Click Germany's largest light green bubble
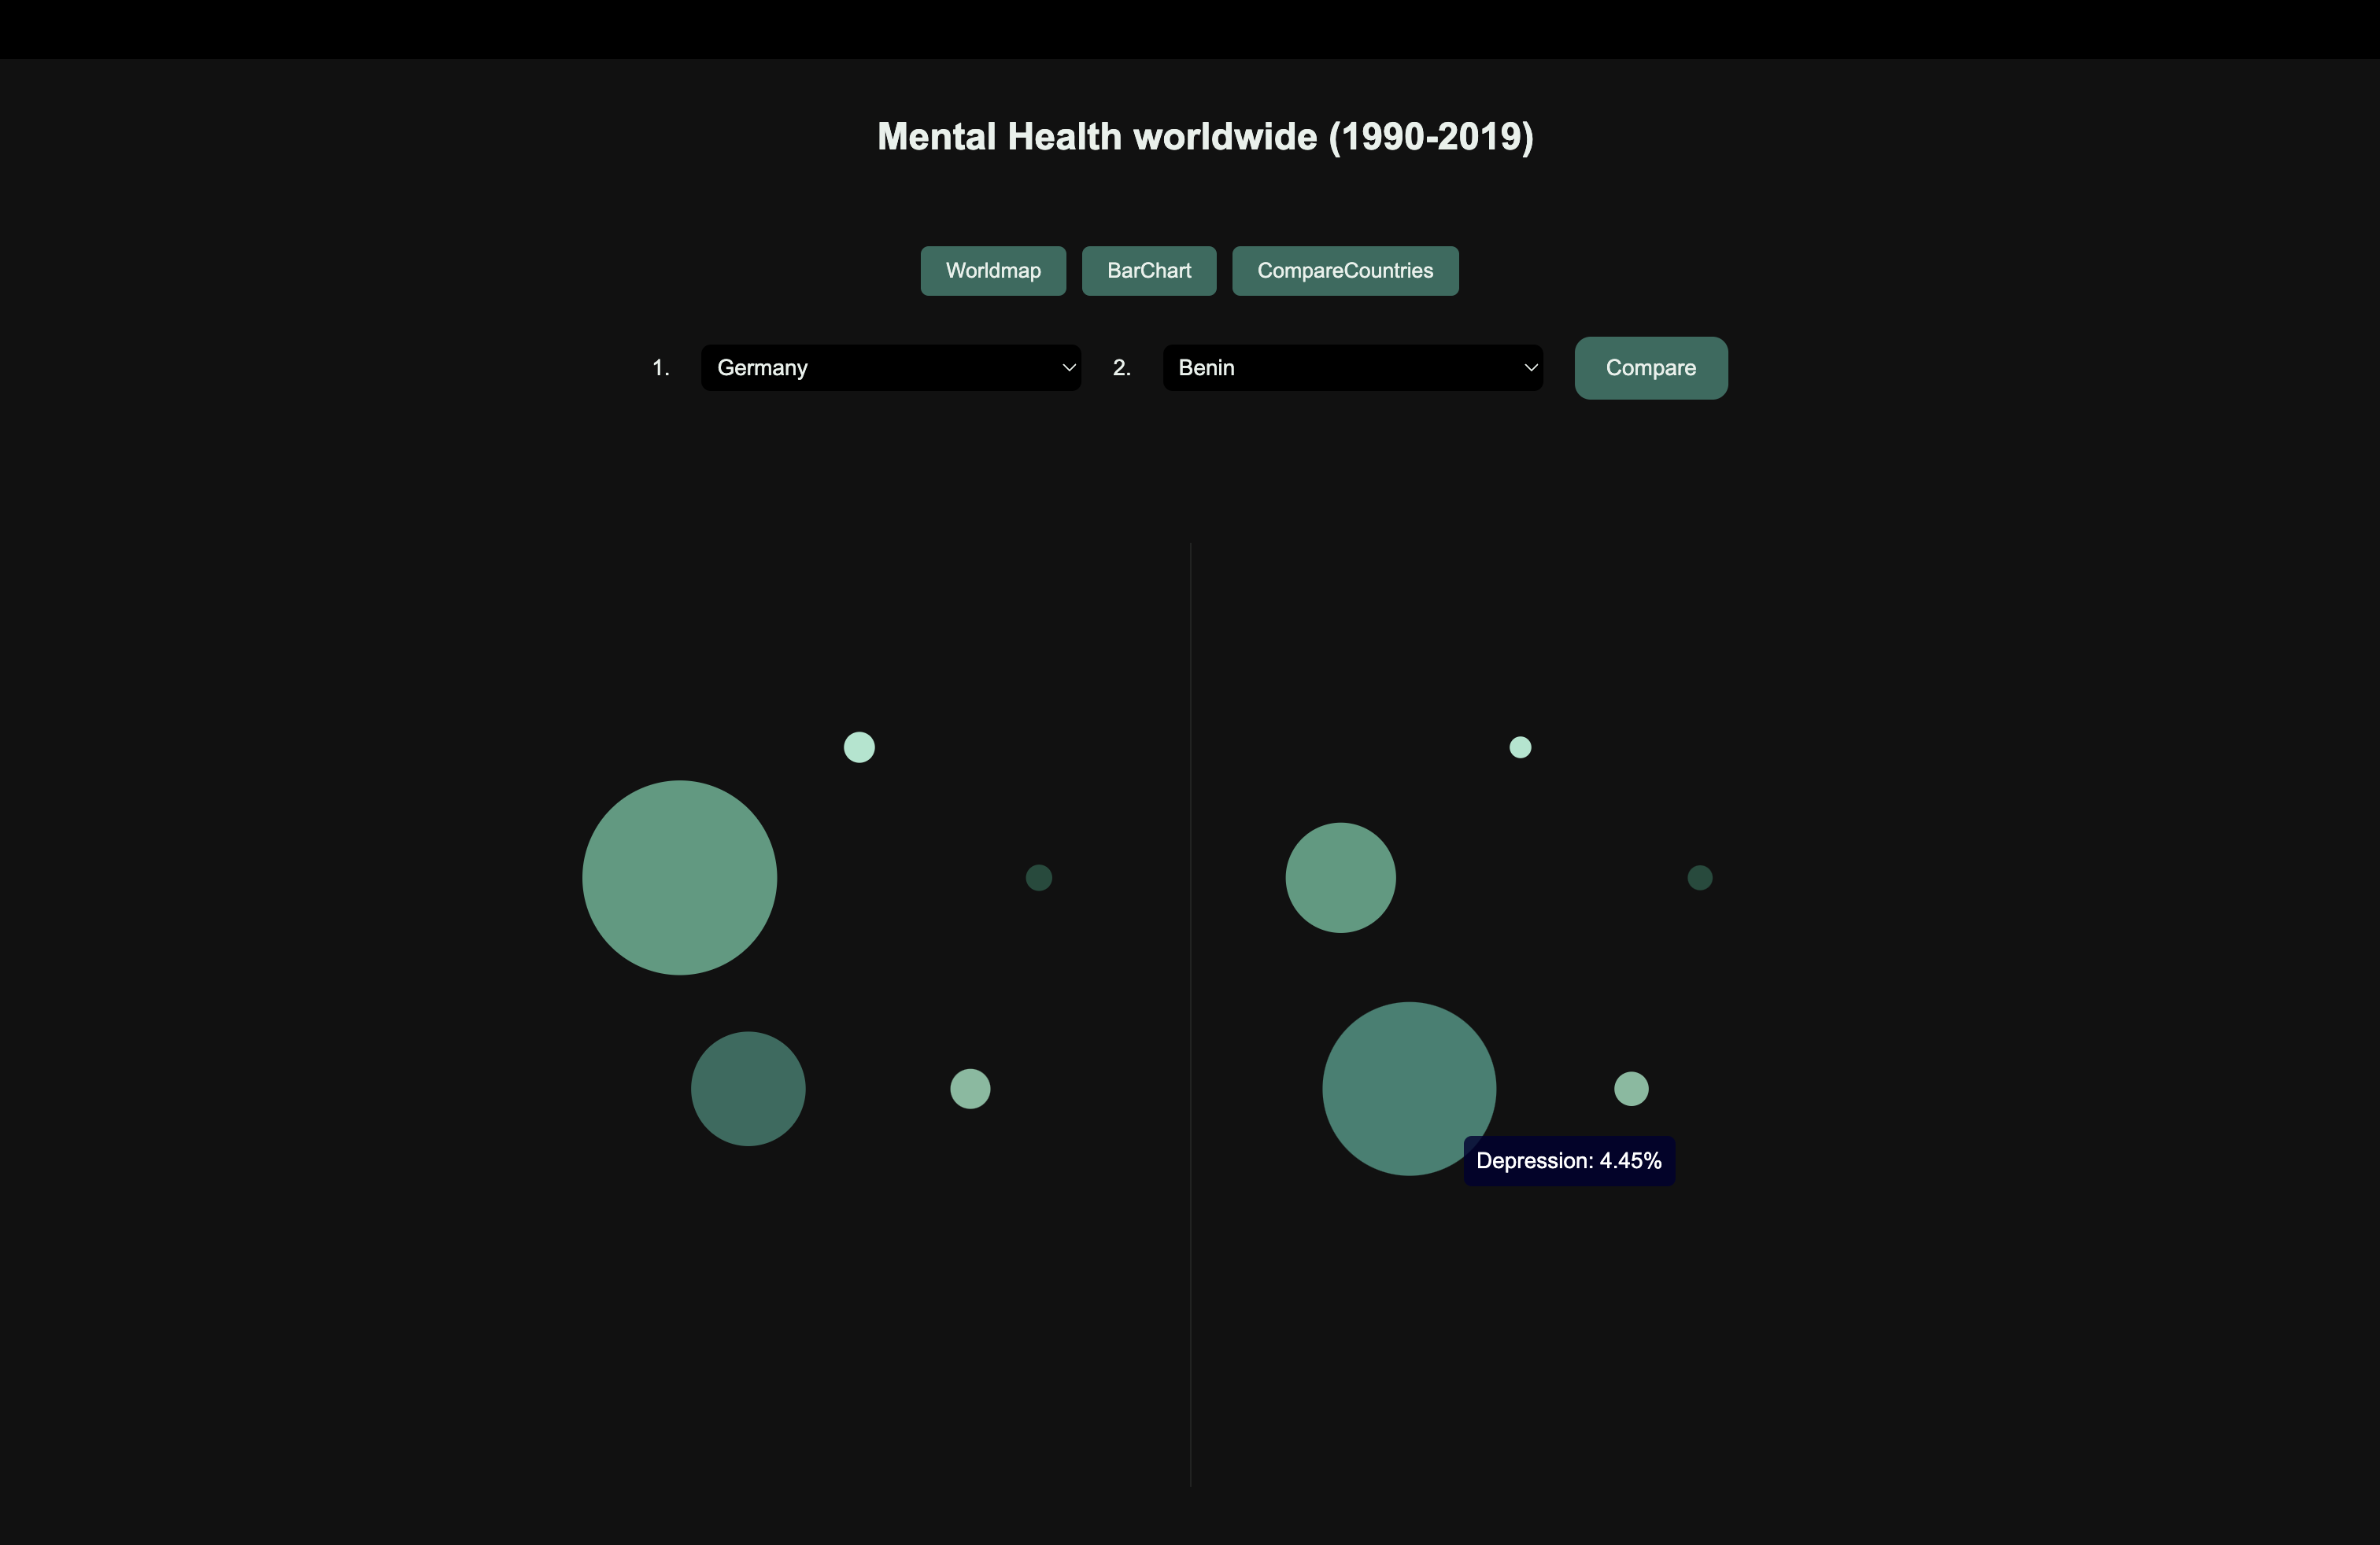2380x1545 pixels. pos(680,877)
